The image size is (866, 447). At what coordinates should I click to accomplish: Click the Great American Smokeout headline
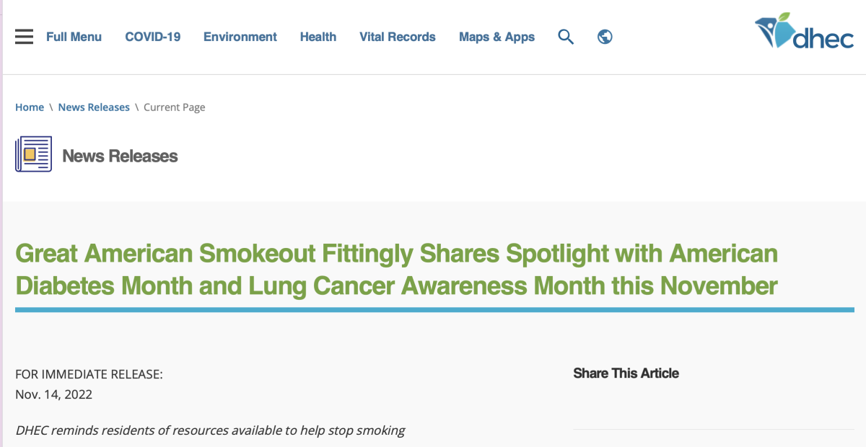tap(396, 270)
